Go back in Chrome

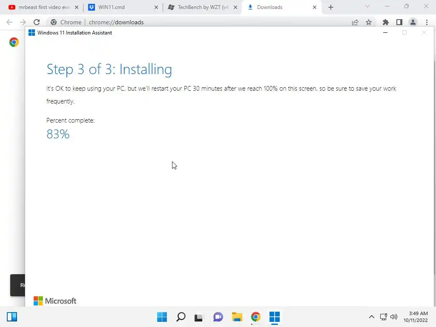pyautogui.click(x=9, y=22)
